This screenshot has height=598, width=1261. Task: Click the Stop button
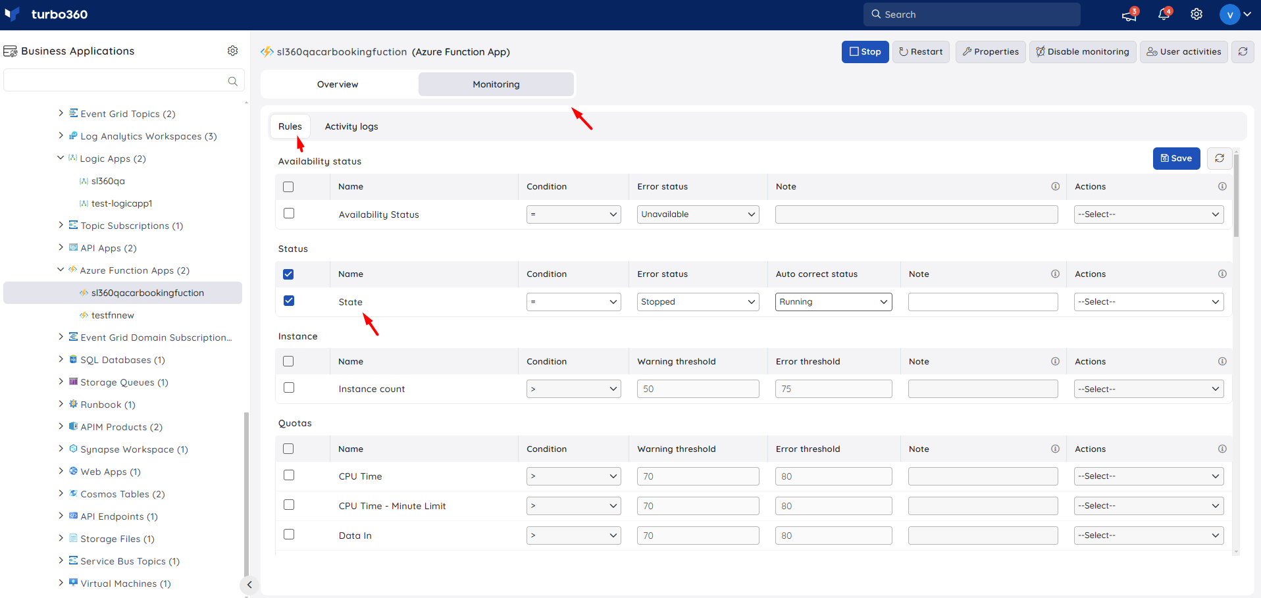[865, 51]
